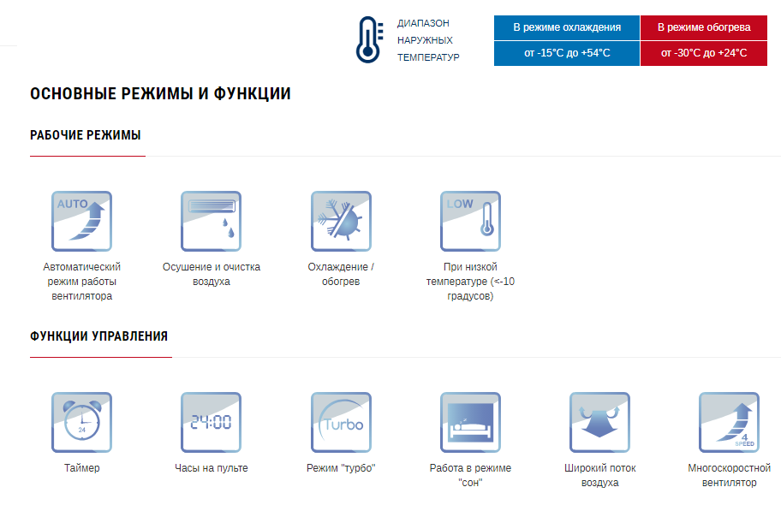Select the 24:00 remote clock icon
The height and width of the screenshot is (505, 781).
pos(211,422)
